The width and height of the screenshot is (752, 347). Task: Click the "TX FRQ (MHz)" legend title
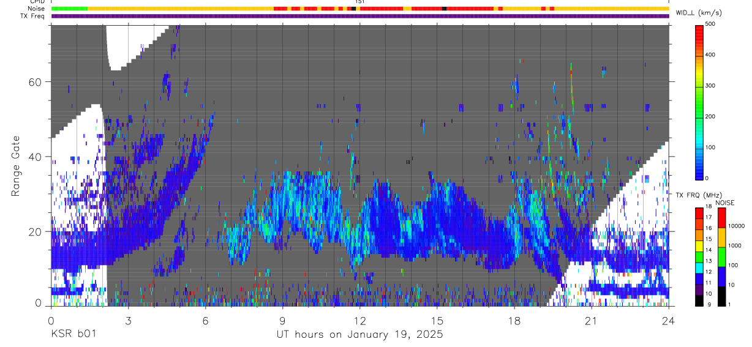698,195
